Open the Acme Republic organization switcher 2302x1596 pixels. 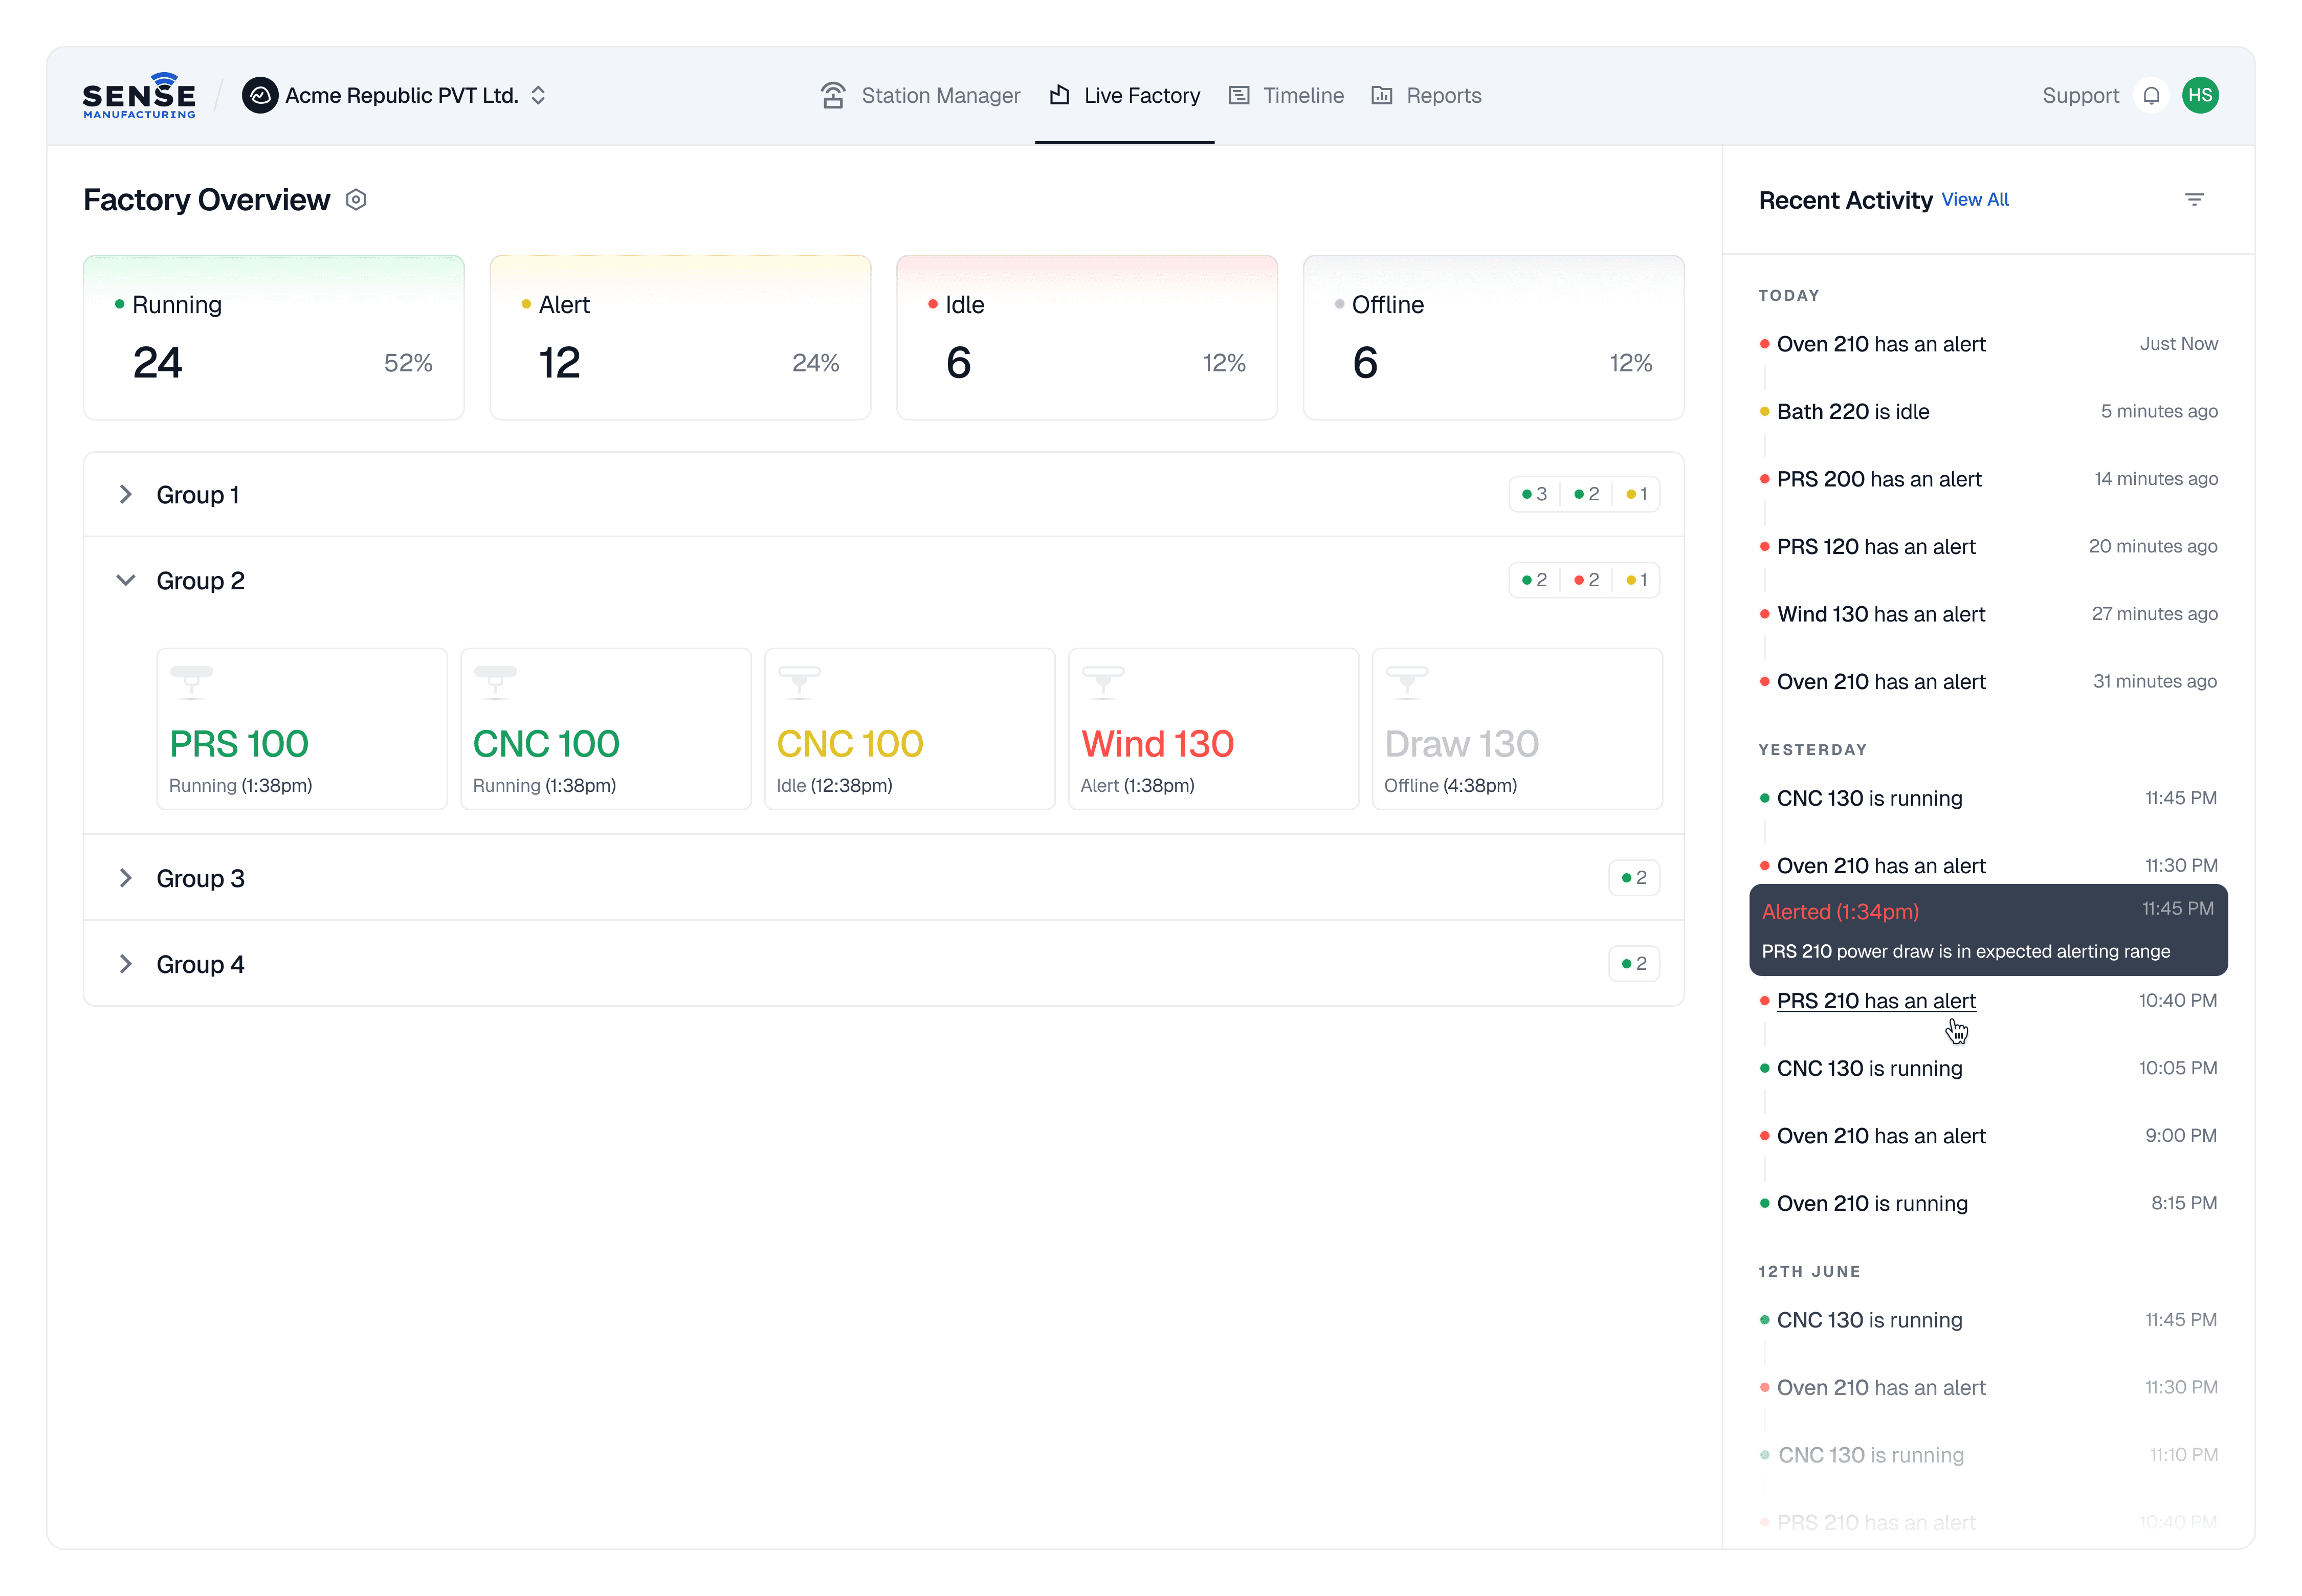(x=538, y=96)
